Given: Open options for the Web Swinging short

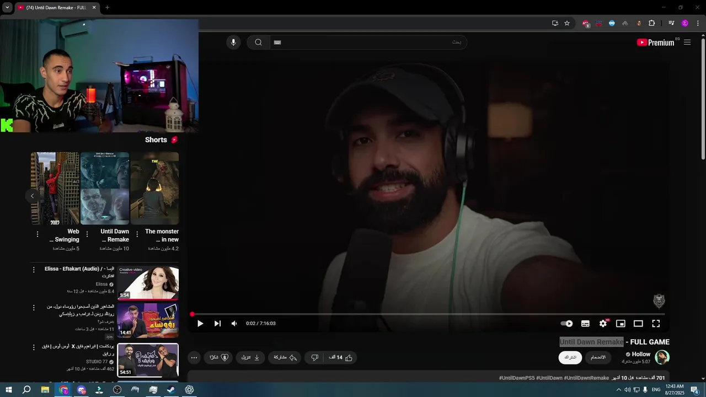Looking at the screenshot, I should (38, 234).
